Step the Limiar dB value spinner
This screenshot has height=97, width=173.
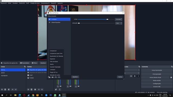point(121,19)
